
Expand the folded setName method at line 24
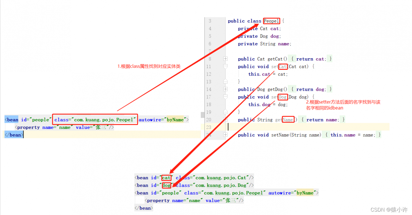coord(225,135)
